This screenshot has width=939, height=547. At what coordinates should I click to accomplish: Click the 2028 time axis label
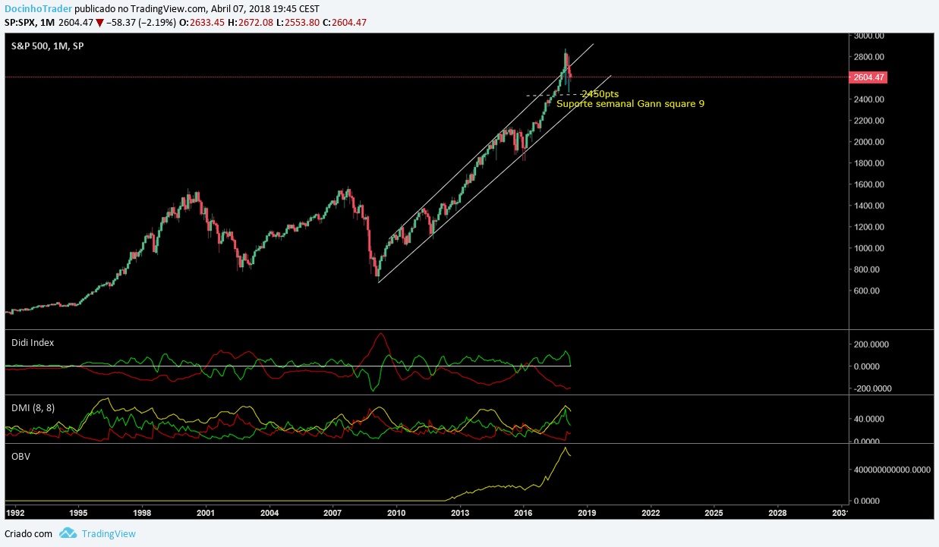coord(778,514)
